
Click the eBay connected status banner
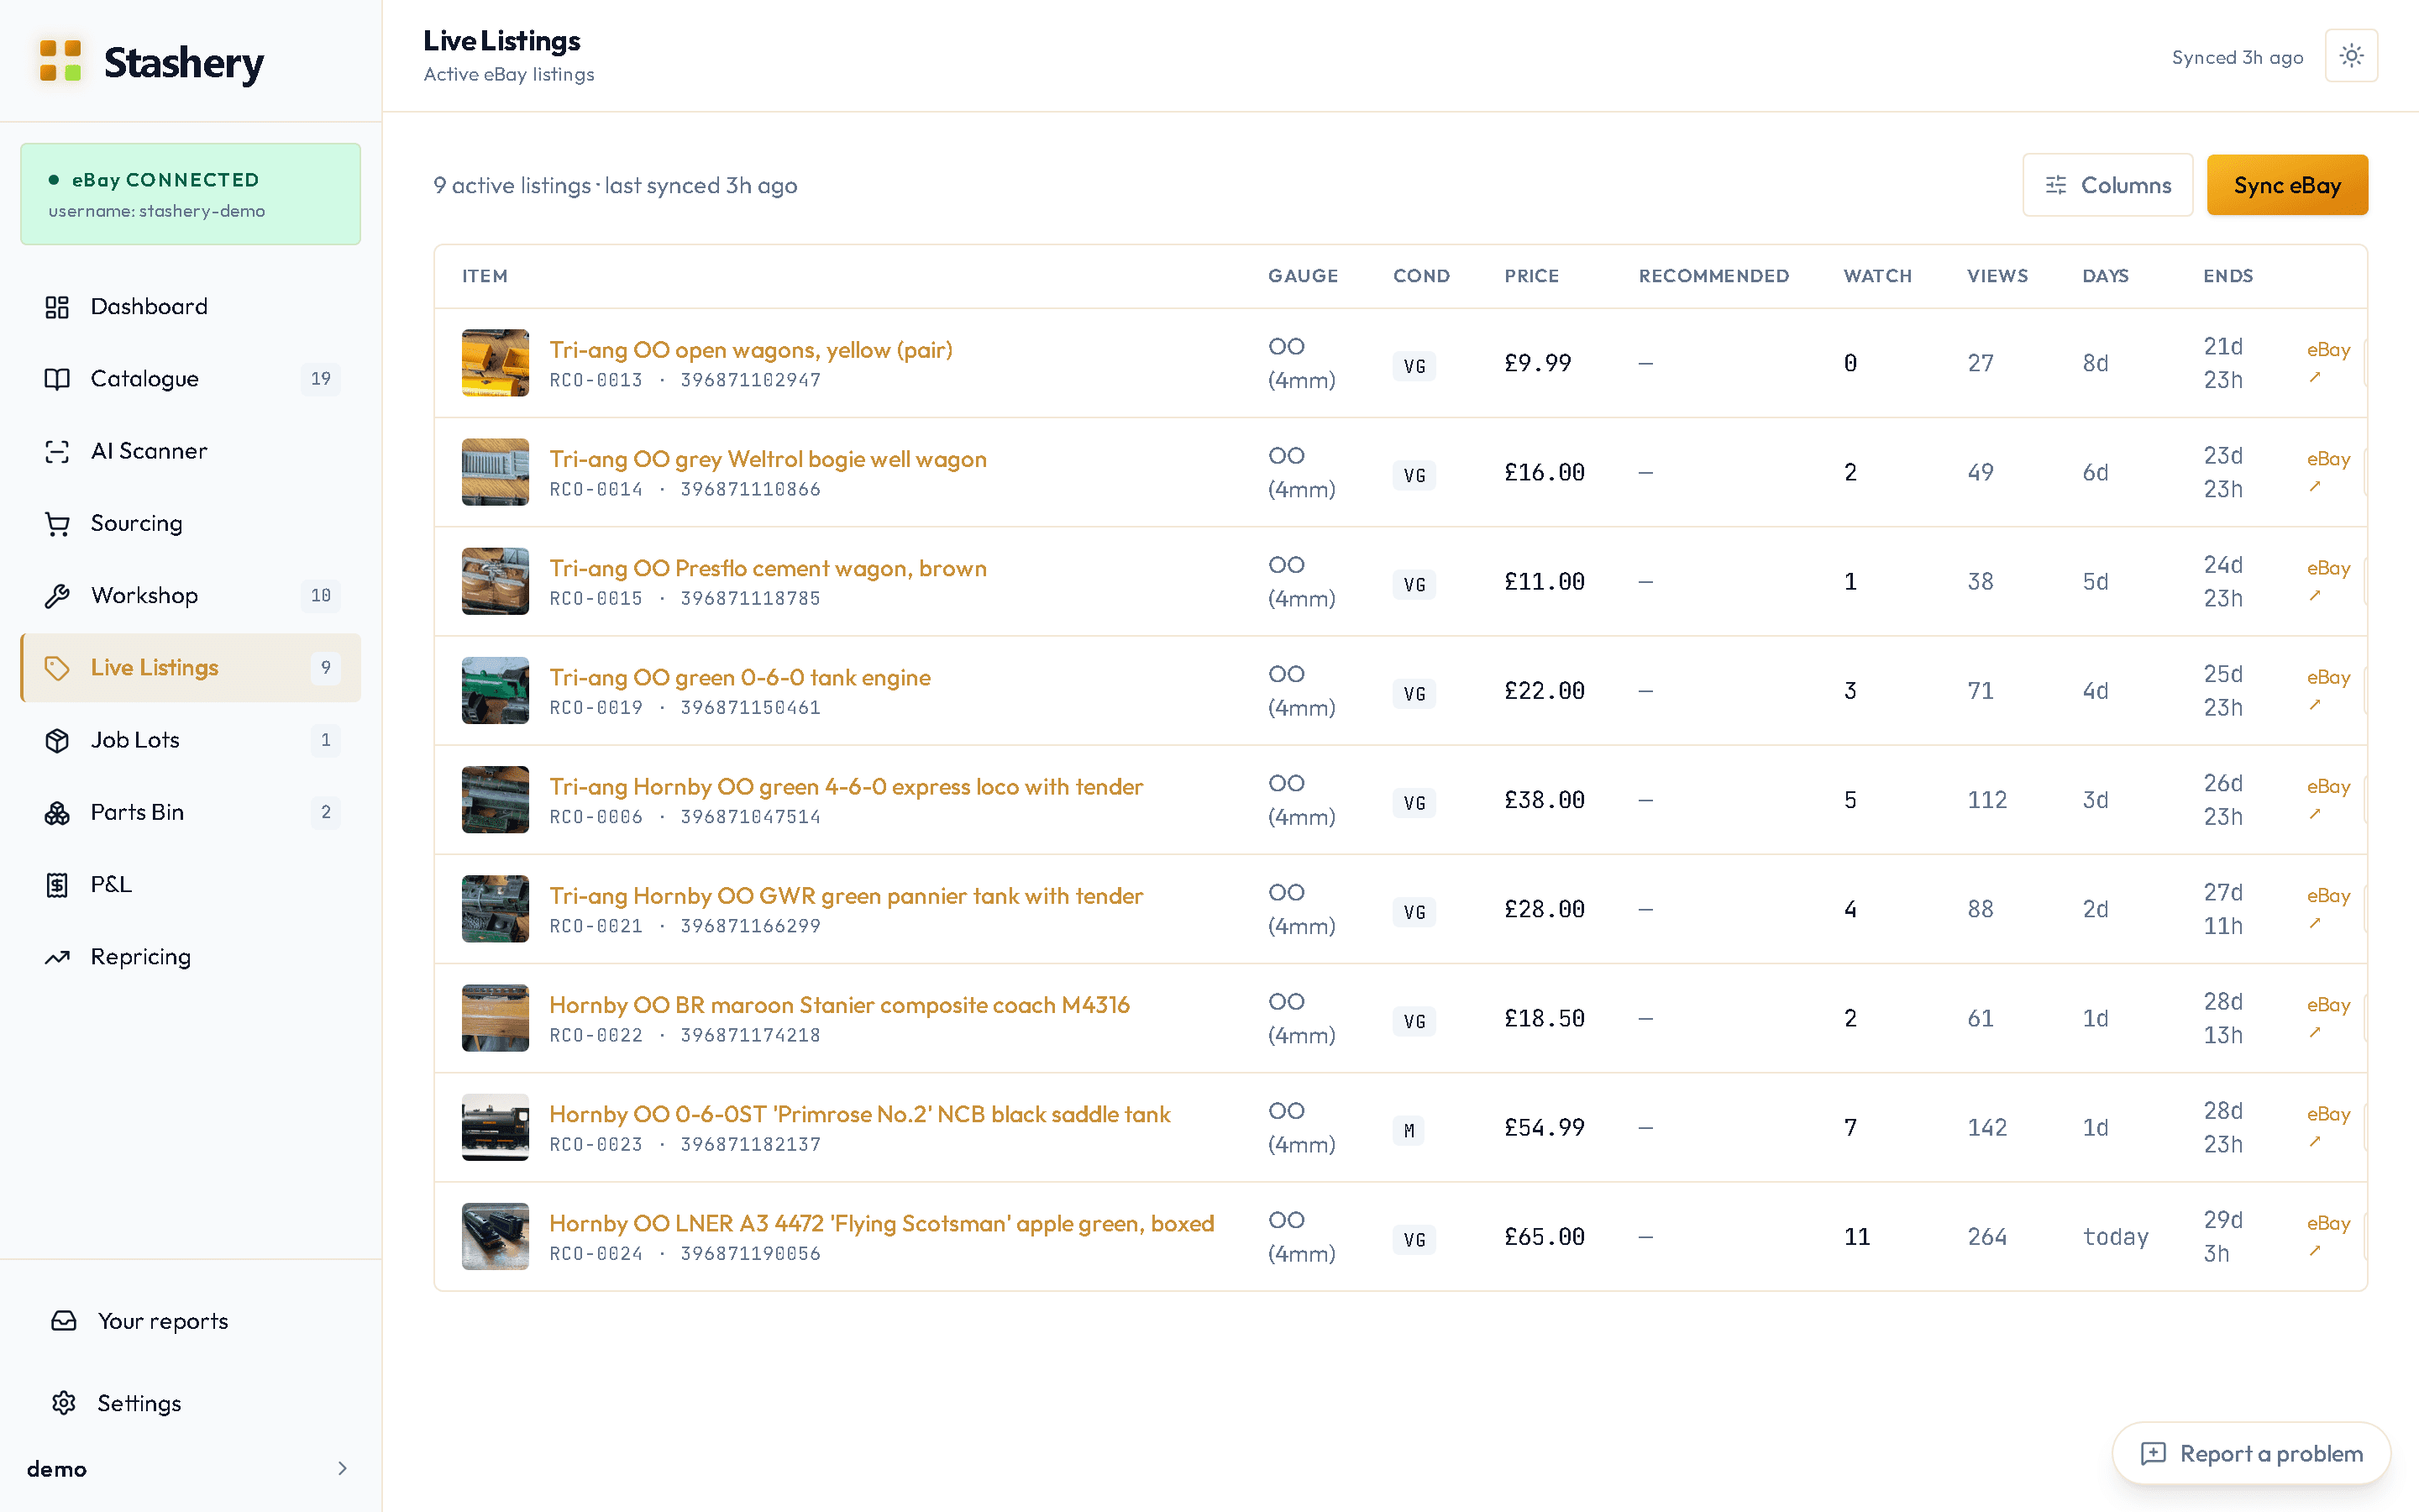click(190, 194)
